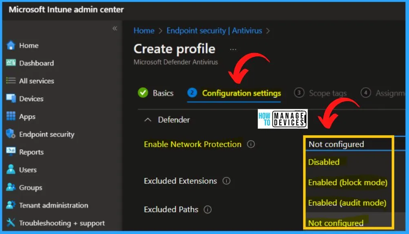Click the Devices monitor icon

coord(11,98)
